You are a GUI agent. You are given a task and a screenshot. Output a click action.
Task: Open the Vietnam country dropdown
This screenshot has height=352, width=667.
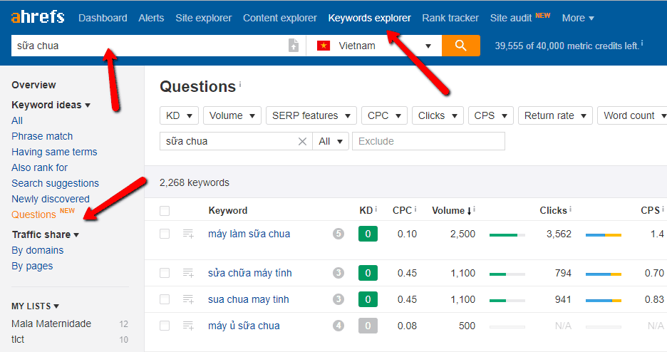click(374, 46)
